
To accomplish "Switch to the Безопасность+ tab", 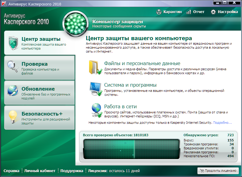I will (40, 117).
